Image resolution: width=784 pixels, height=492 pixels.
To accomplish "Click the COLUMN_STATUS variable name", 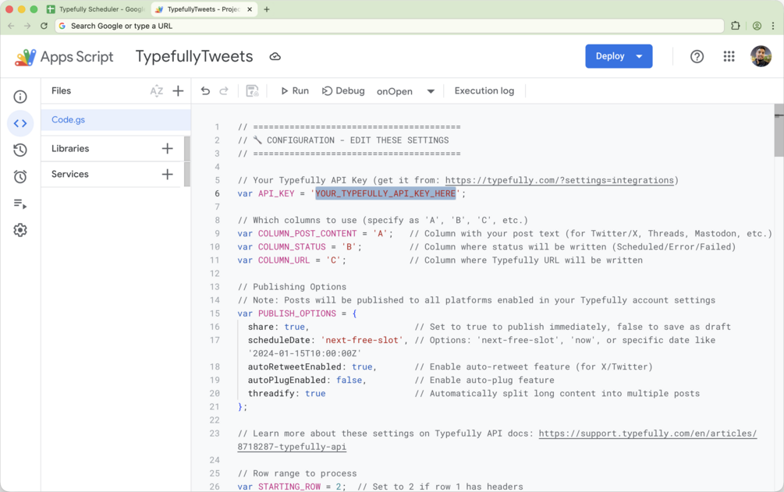I will 292,247.
